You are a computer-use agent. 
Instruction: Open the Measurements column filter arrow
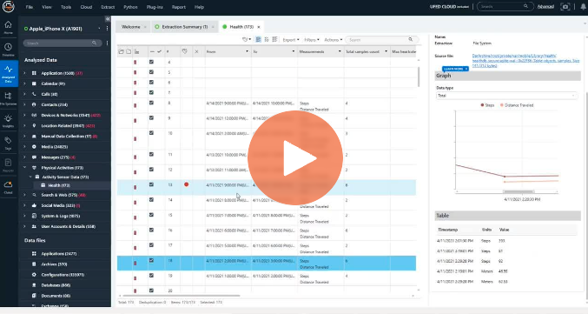tap(340, 51)
